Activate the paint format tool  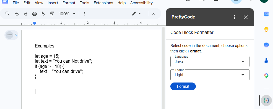point(52,14)
